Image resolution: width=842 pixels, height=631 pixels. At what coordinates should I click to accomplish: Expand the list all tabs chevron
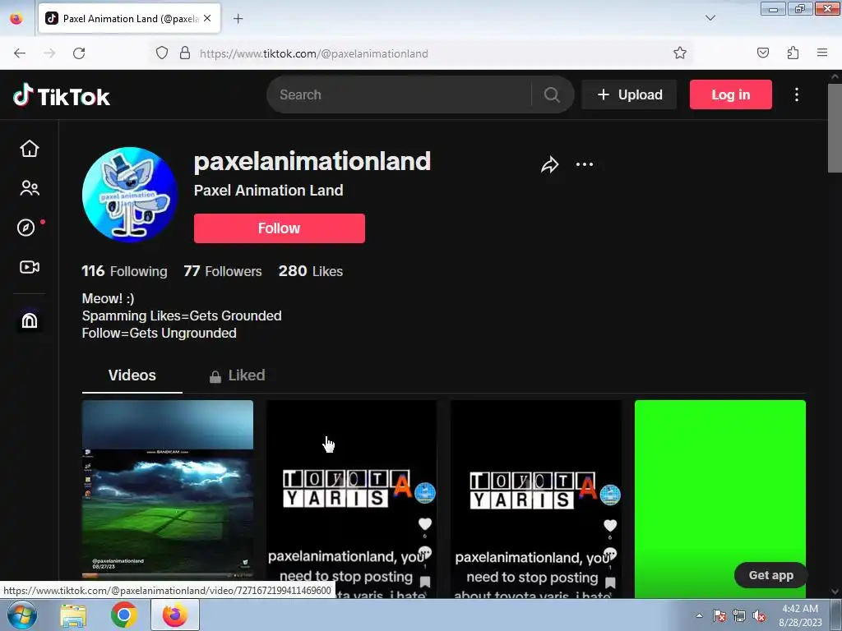click(710, 18)
